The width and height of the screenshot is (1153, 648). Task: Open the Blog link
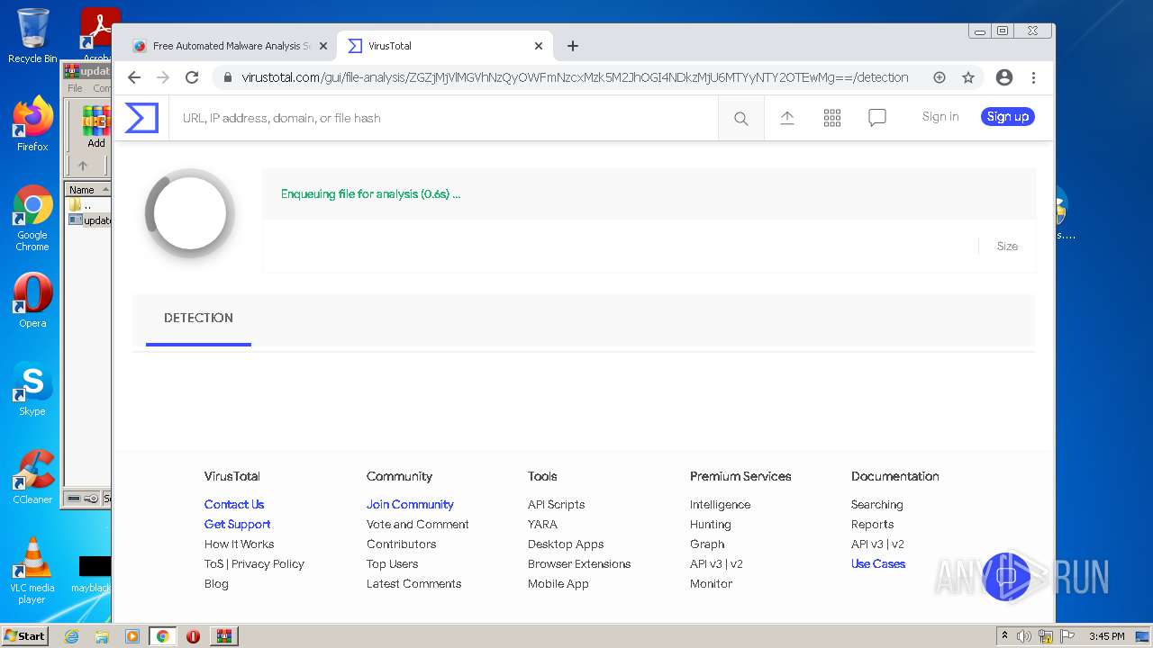click(216, 584)
